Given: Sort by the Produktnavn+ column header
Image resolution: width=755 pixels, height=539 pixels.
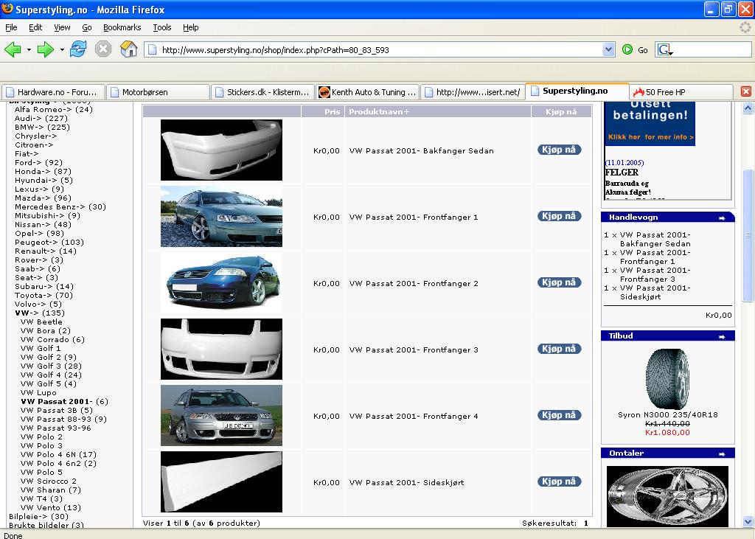Looking at the screenshot, I should click(x=379, y=112).
